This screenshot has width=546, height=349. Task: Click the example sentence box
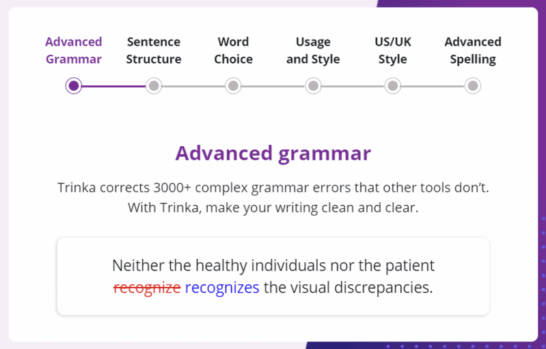point(273,277)
